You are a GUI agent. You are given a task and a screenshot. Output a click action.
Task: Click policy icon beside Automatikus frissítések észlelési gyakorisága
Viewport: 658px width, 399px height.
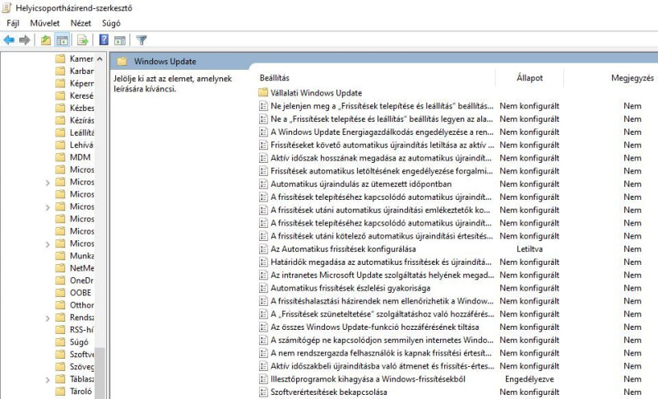coord(263,288)
